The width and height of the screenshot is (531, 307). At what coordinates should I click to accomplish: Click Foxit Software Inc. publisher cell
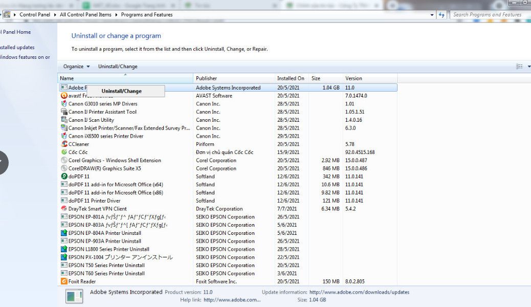pyautogui.click(x=216, y=281)
